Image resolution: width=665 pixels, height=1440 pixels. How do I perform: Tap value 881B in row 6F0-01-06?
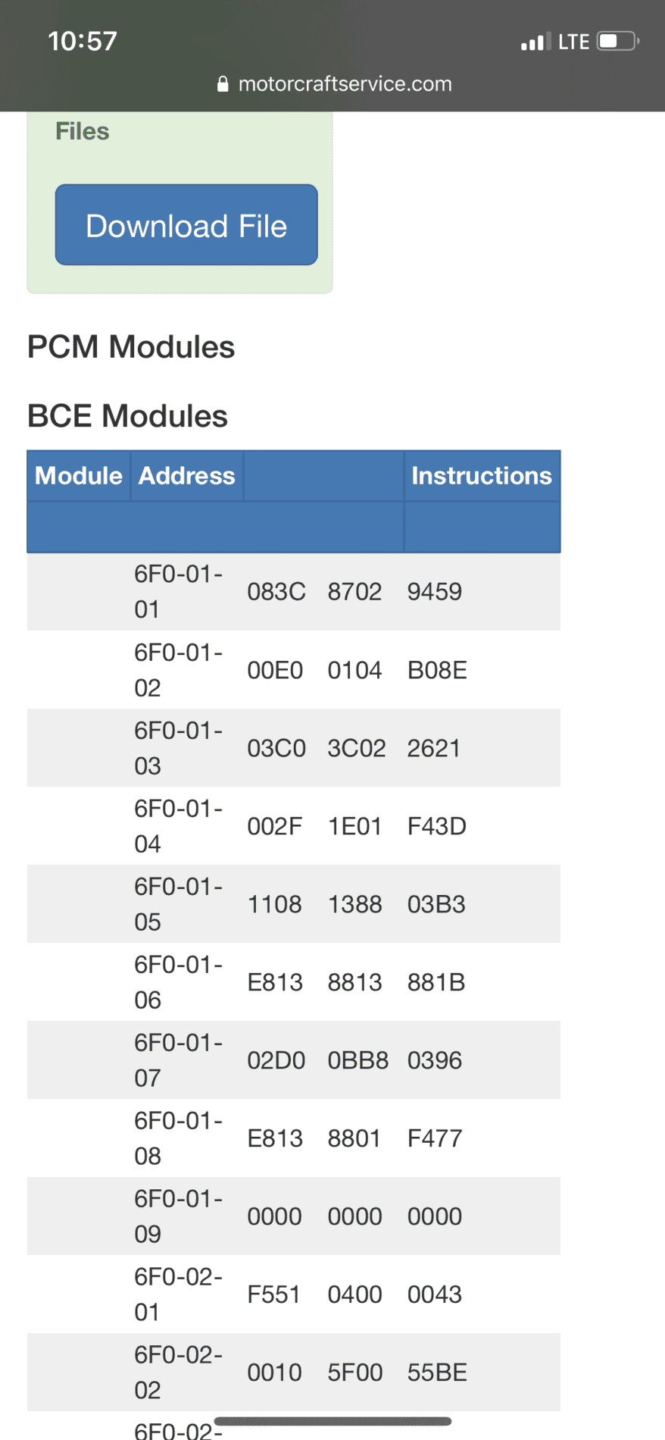point(436,982)
